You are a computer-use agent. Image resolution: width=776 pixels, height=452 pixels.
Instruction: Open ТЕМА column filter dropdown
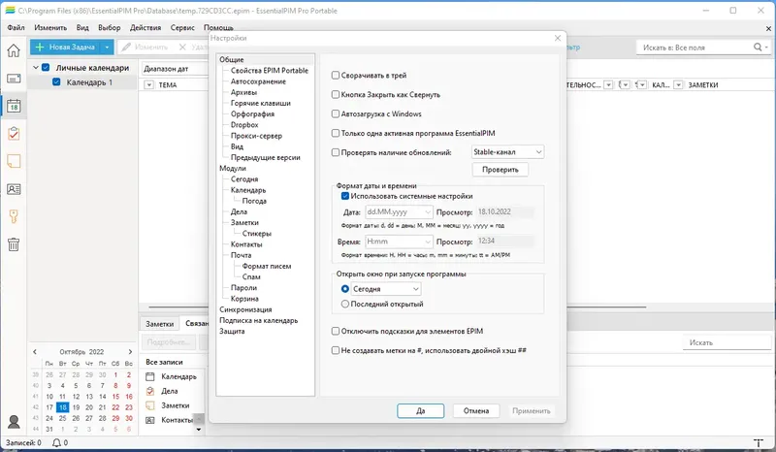(149, 85)
